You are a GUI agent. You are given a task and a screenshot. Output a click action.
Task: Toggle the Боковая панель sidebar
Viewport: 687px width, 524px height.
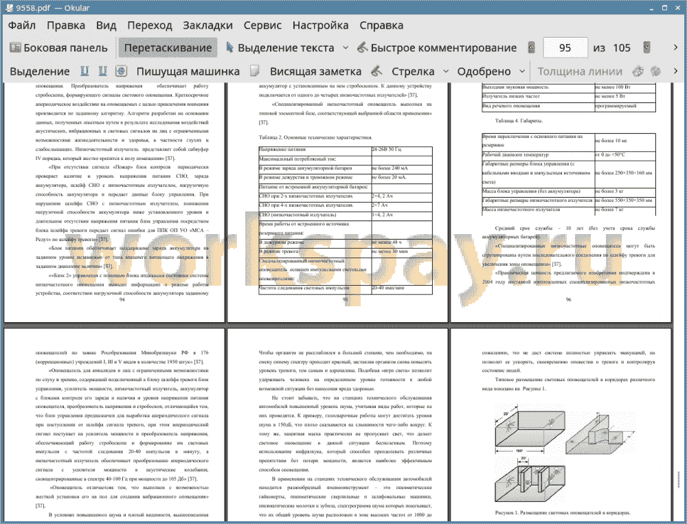tap(58, 48)
